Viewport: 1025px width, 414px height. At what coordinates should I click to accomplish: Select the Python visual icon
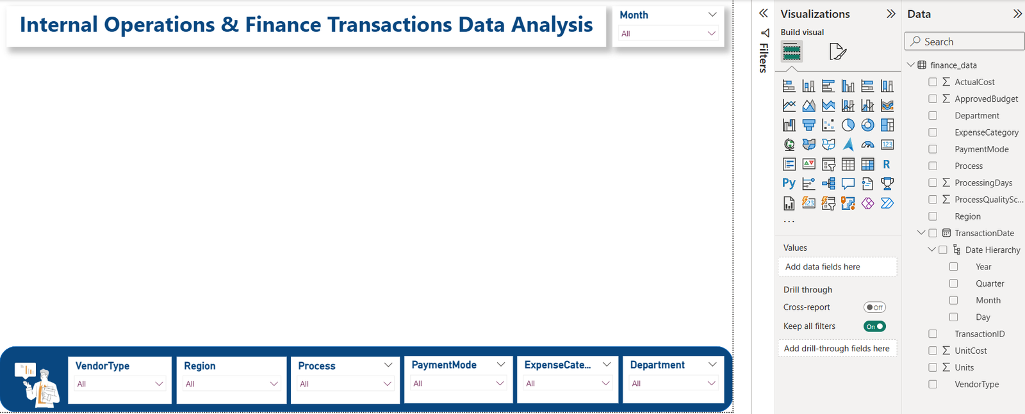coord(789,184)
